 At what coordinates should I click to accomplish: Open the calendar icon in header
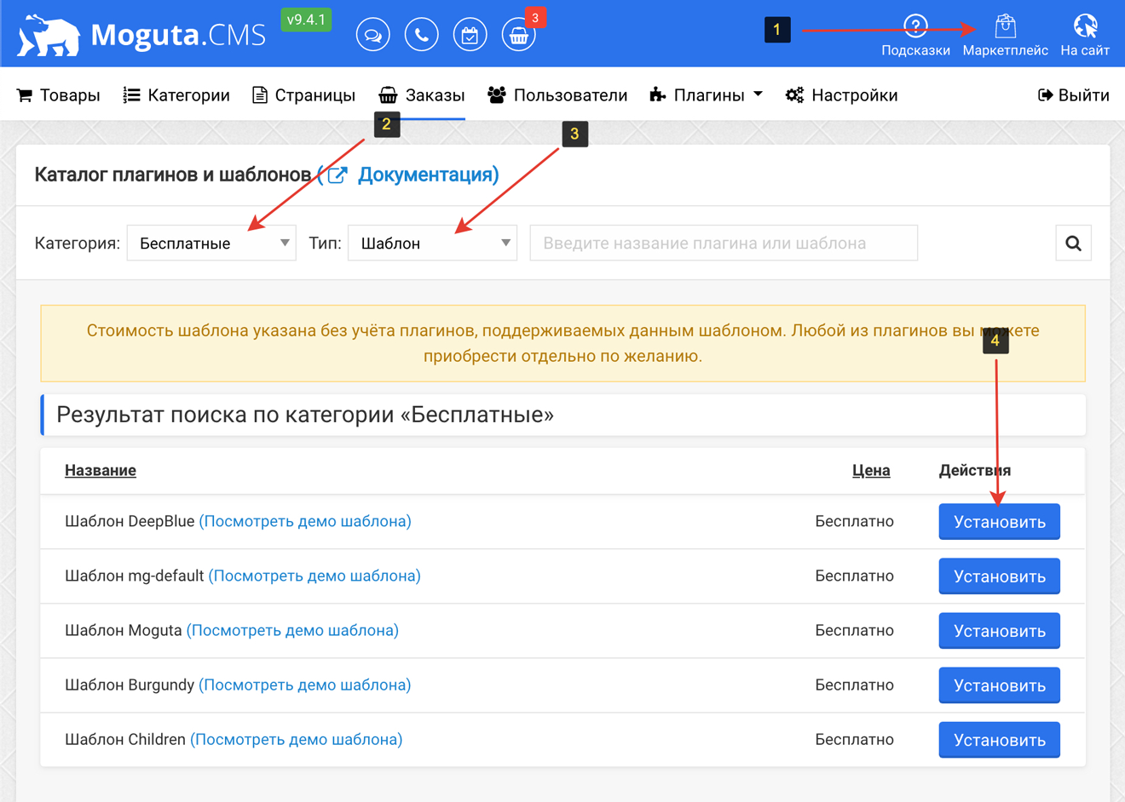tap(470, 34)
